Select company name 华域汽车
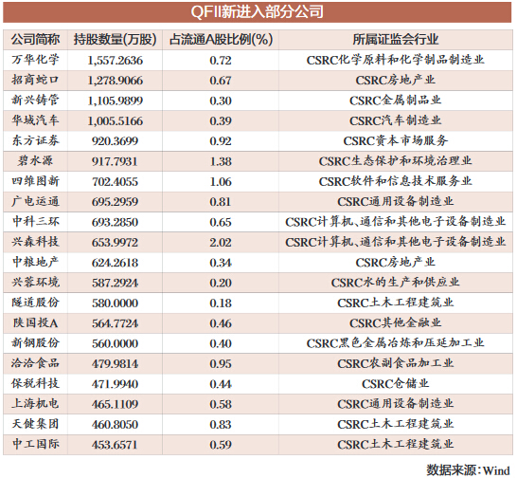517x478 pixels. (x=35, y=120)
